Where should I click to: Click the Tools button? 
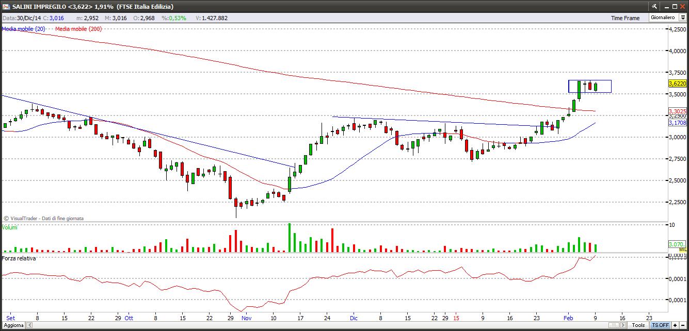(638, 325)
